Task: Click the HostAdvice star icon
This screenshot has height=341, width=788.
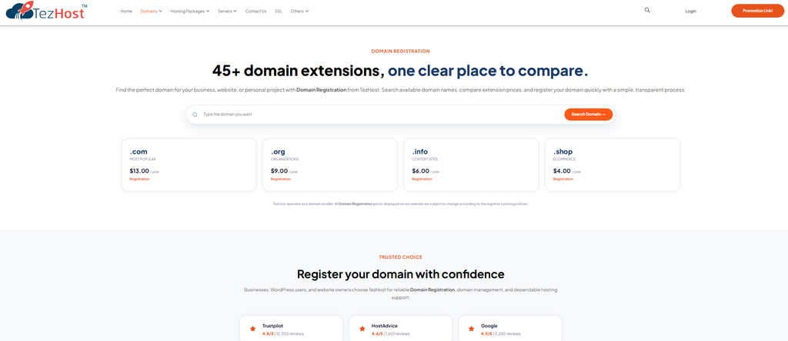Action: coord(362,329)
